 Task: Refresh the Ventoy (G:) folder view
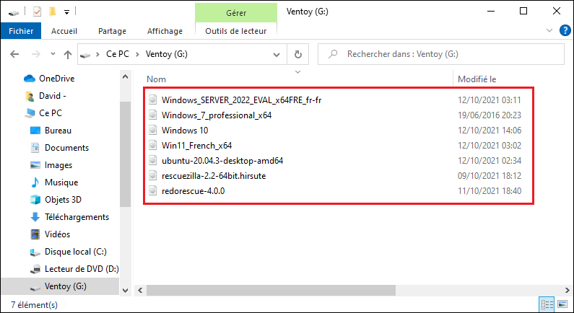point(297,54)
